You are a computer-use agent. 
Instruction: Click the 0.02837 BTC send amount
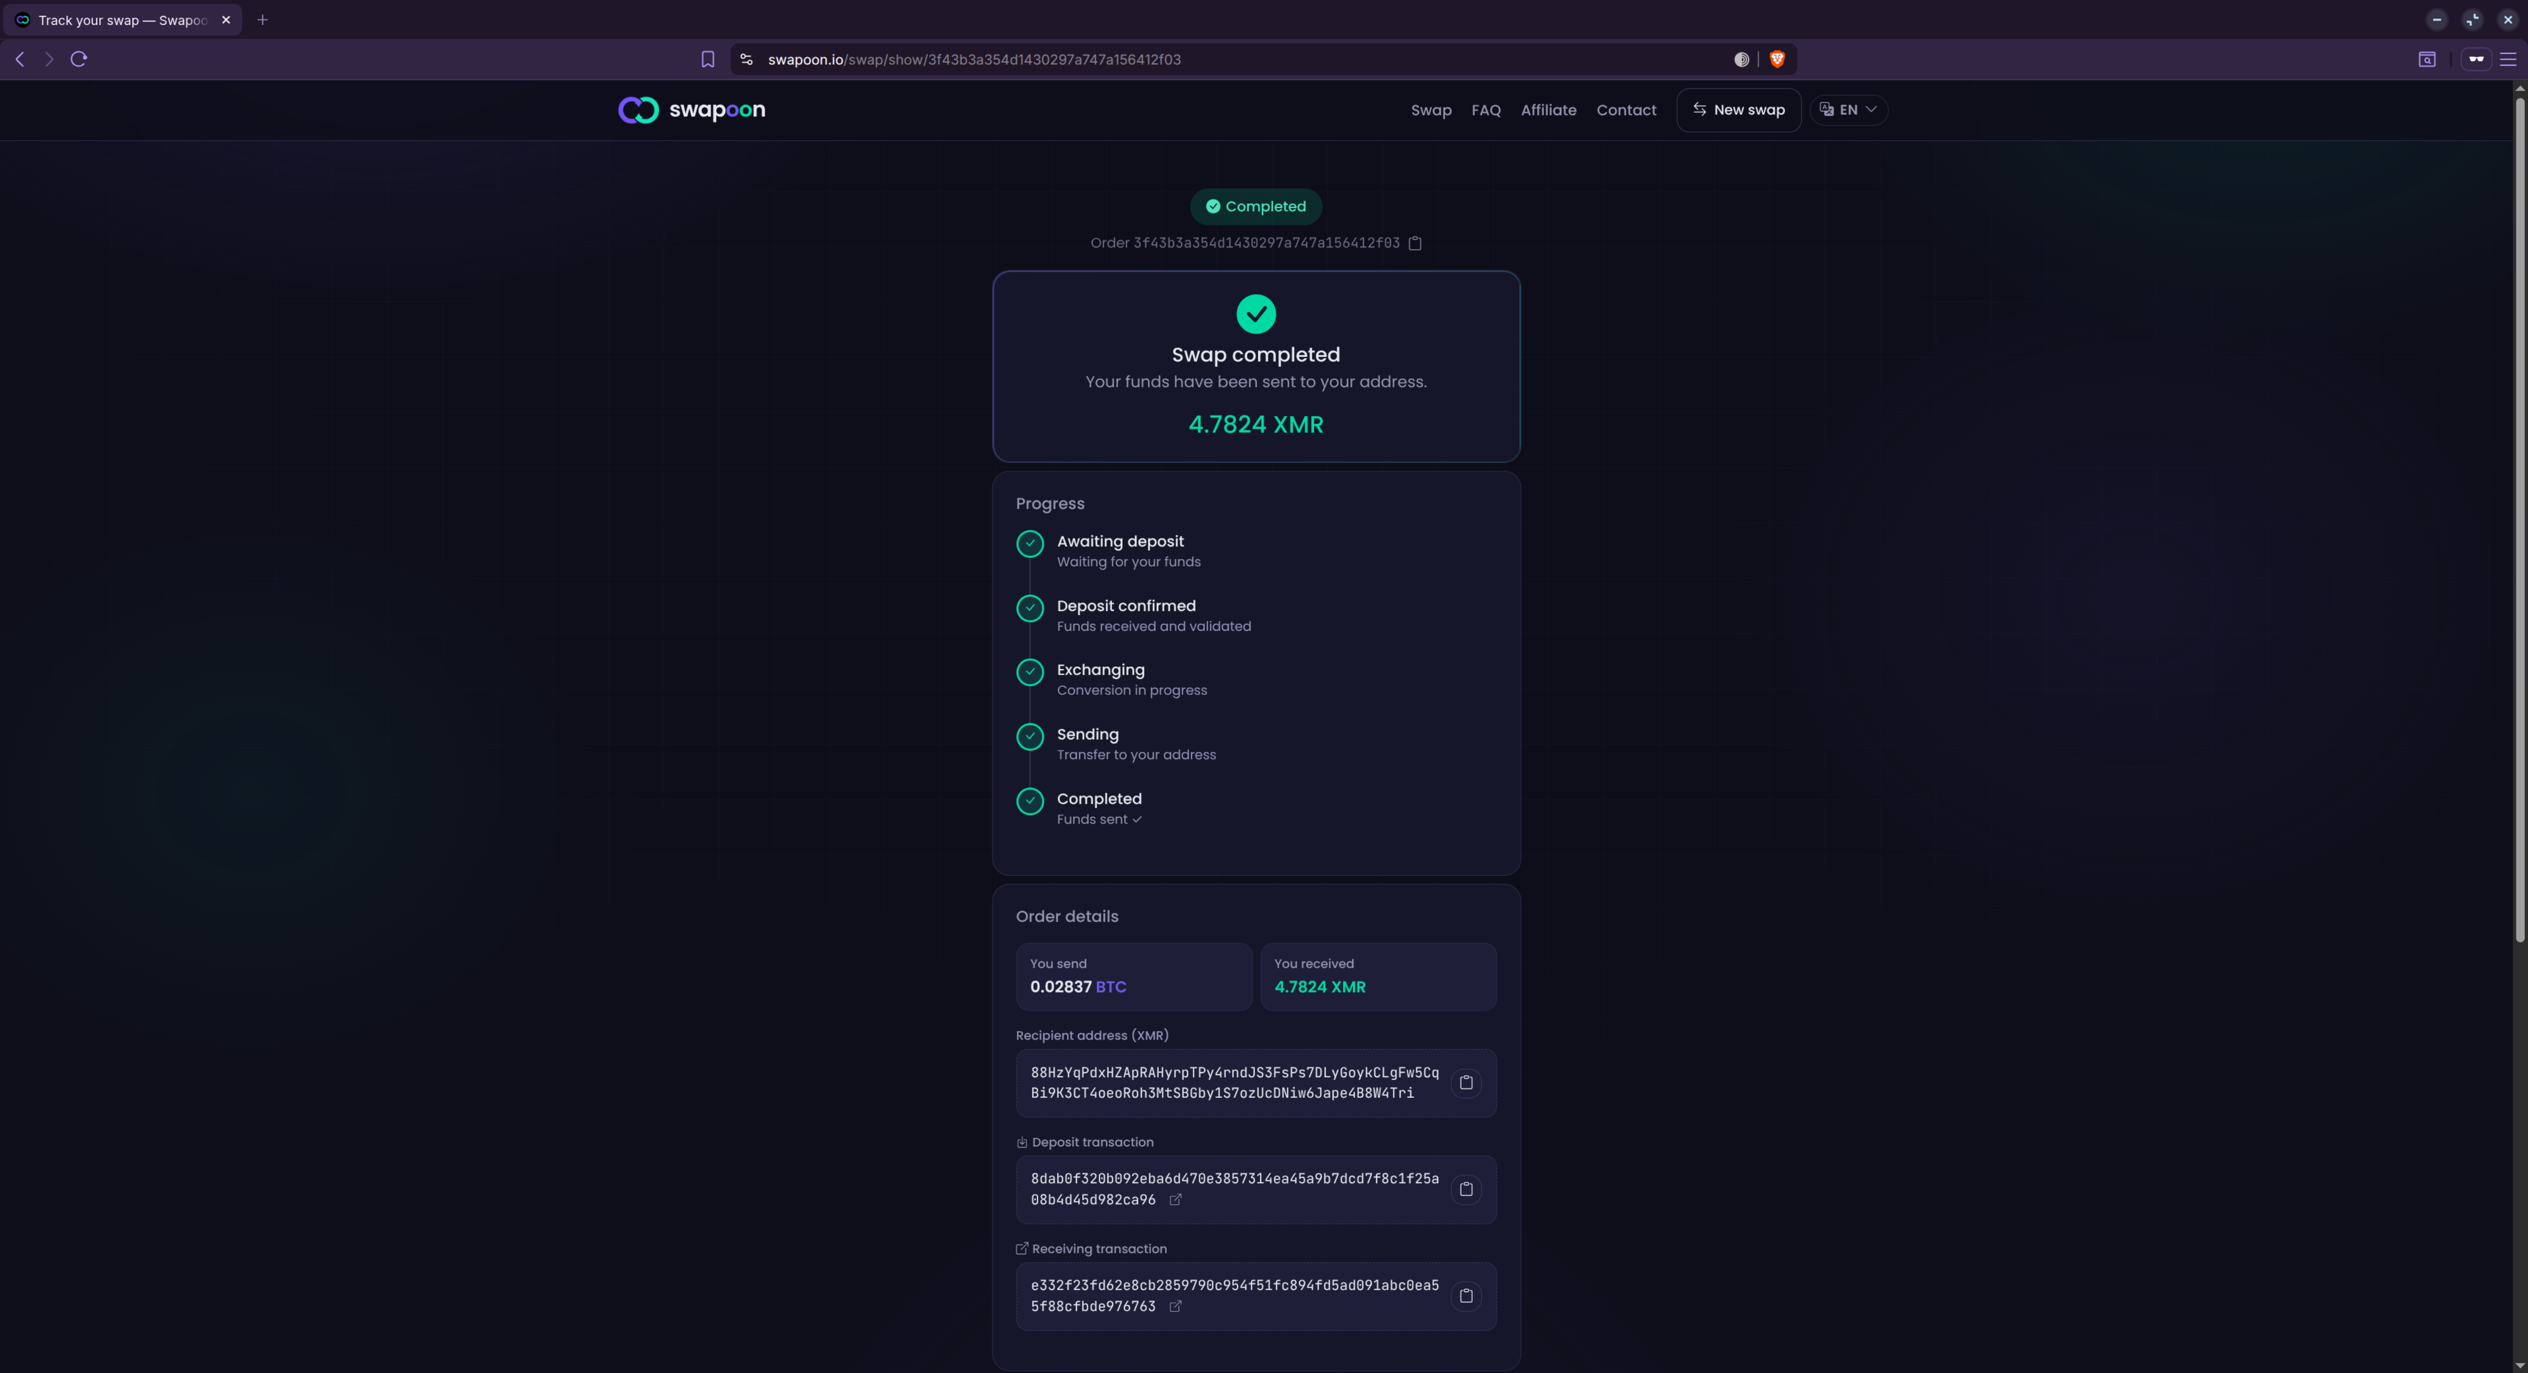pos(1078,987)
